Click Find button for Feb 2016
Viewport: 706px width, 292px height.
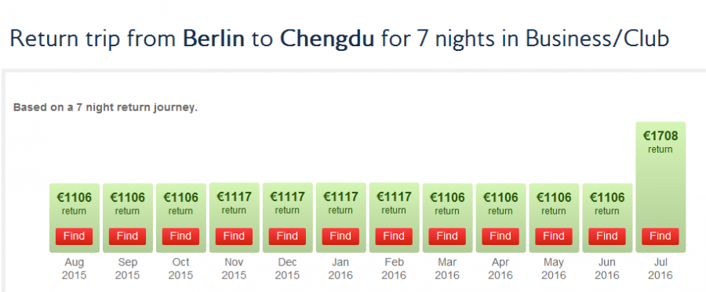pos(394,236)
